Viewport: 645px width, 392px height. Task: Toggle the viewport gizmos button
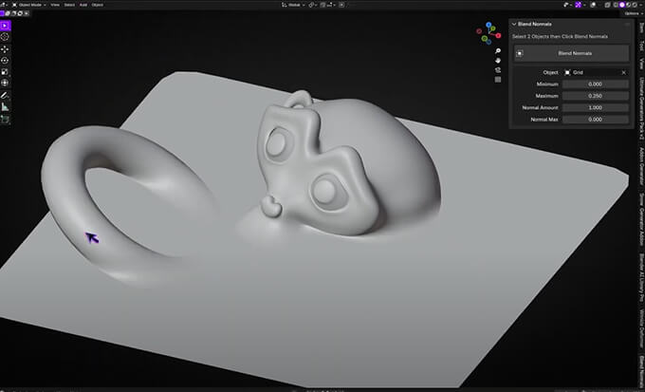578,5
